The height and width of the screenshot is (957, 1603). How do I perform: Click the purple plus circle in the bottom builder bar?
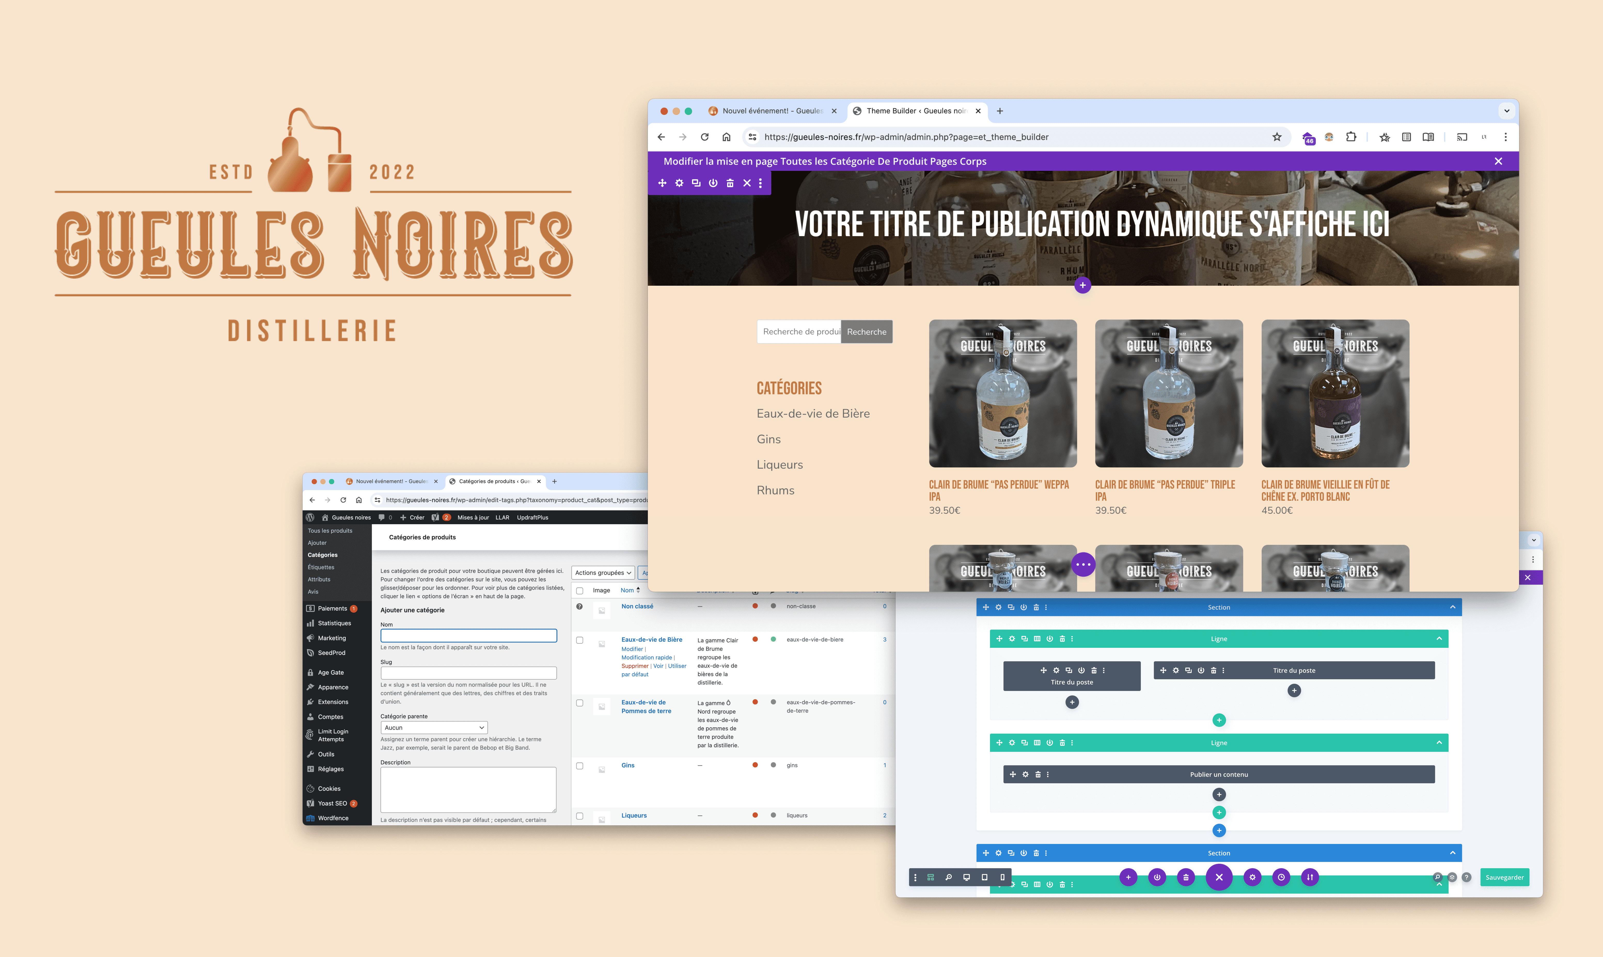point(1128,877)
